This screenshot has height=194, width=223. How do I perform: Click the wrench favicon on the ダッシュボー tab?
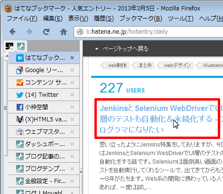[20, 144]
